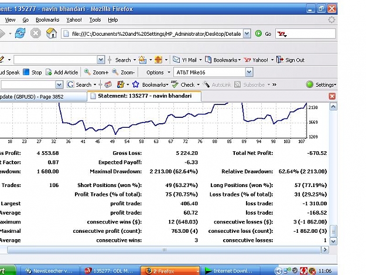Open Internet Download taskbar item
The image size is (366, 275).
point(230,271)
